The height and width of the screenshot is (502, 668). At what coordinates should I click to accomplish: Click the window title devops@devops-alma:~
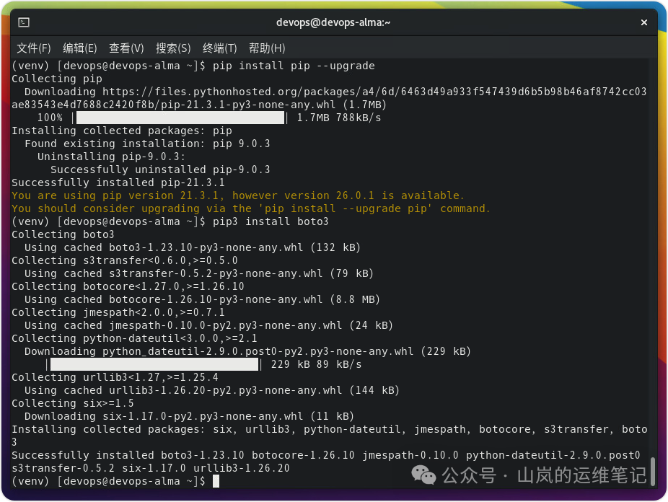point(333,22)
